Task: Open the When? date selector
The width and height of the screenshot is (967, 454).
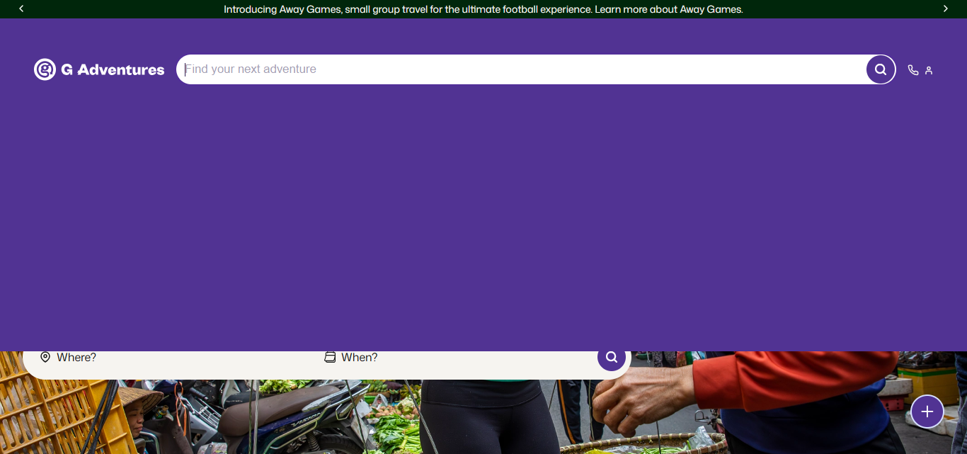Action: click(x=457, y=358)
